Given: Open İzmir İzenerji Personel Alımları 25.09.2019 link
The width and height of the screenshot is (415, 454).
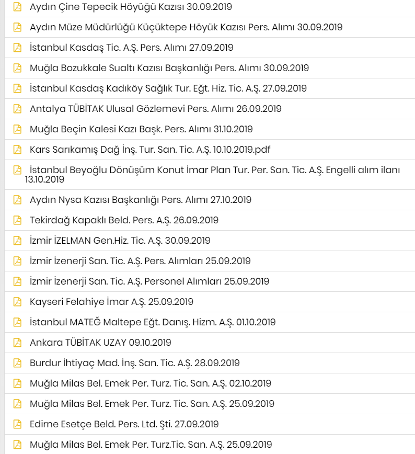Looking at the screenshot, I should pyautogui.click(x=149, y=281).
